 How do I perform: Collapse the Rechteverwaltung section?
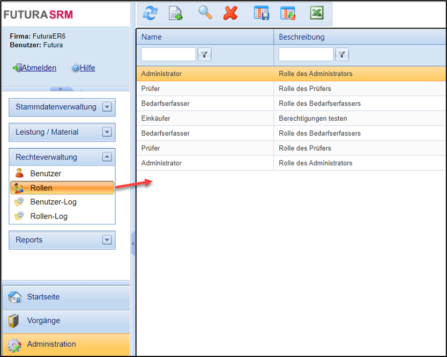[107, 157]
